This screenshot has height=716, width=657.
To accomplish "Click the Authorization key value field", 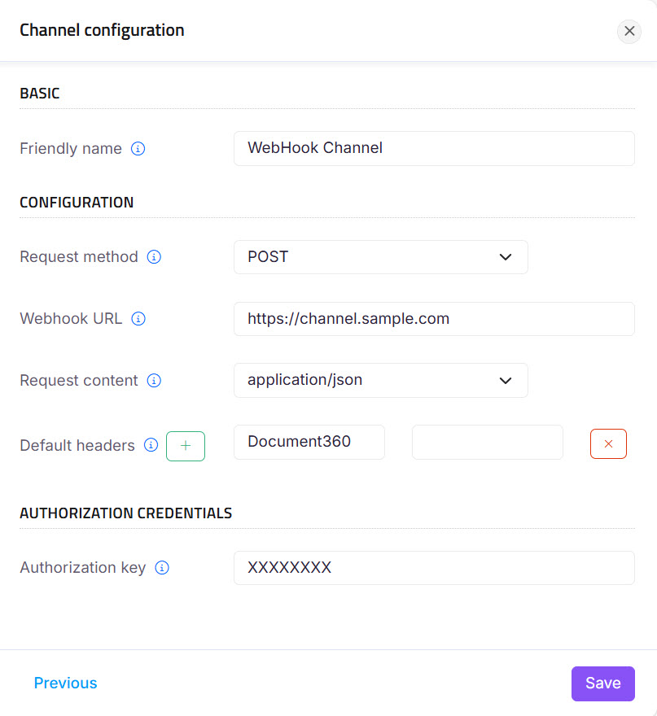I will click(434, 568).
